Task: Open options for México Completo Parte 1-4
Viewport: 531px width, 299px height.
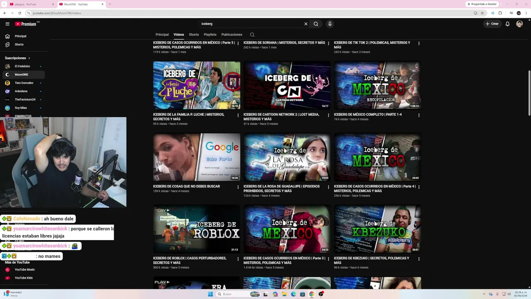Action: [419, 115]
